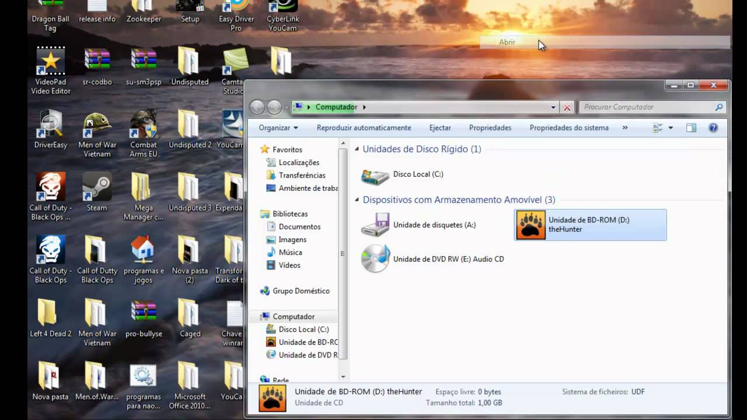Open the Steam desktop icon
Image resolution: width=747 pixels, height=420 pixels.
pyautogui.click(x=97, y=192)
